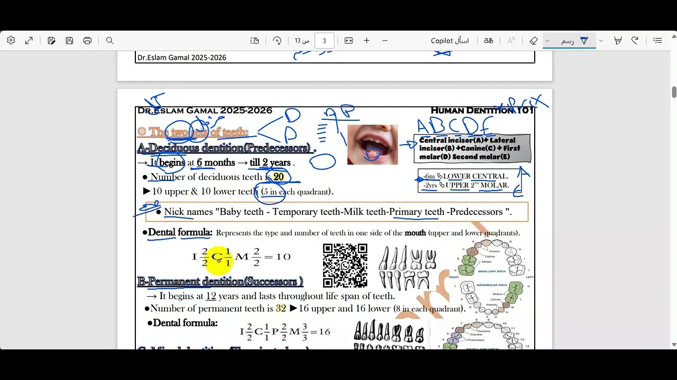Expand the highlighter options chevron
This screenshot has height=380, width=677.
(601, 41)
